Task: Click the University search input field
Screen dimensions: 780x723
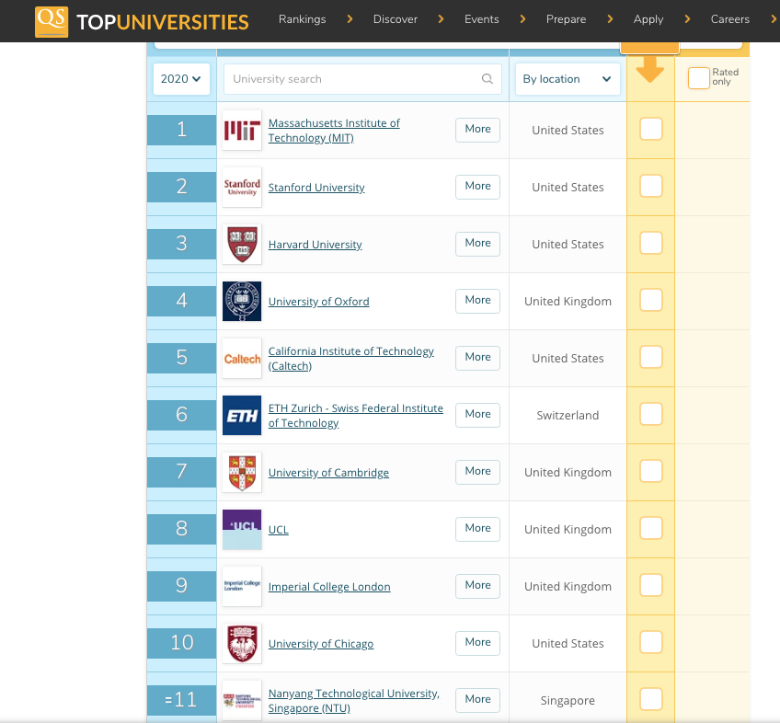Action: [x=362, y=78]
